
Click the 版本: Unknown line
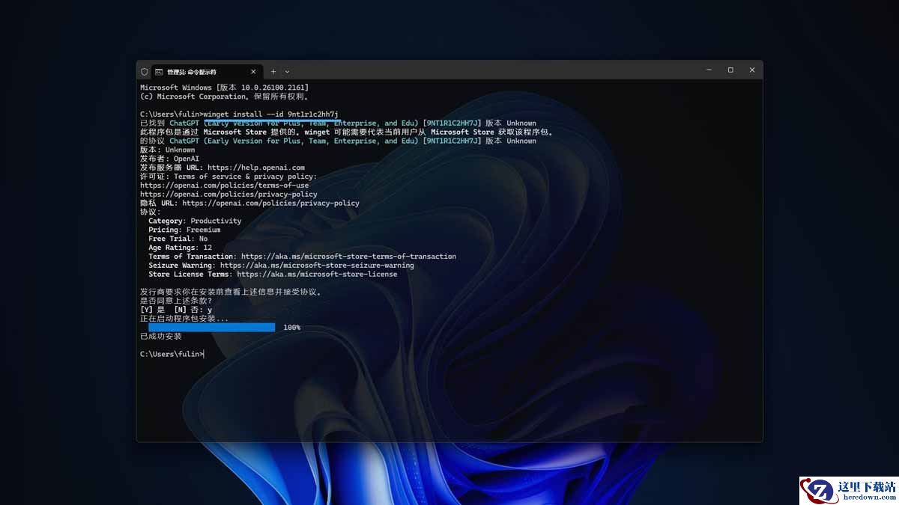[168, 150]
